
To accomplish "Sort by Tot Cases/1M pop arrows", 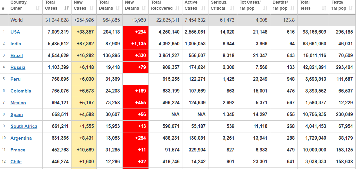I will coord(265,8).
